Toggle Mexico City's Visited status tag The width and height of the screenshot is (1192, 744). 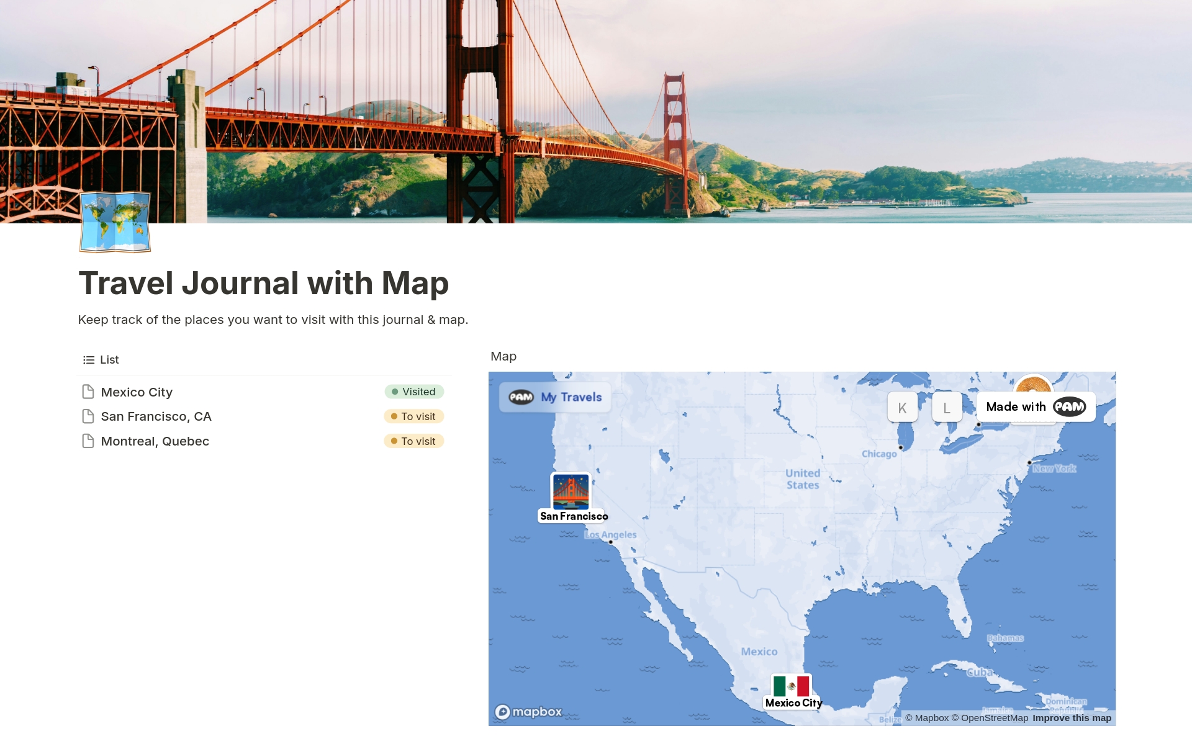pos(413,392)
